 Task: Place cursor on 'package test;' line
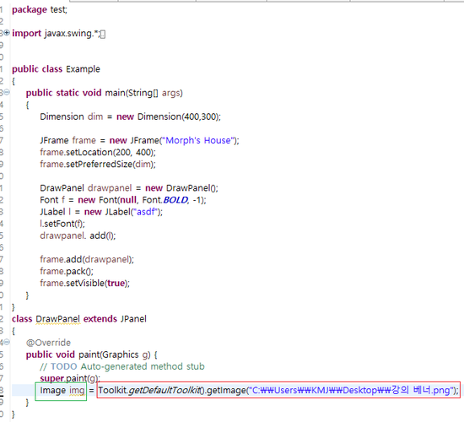40,10
